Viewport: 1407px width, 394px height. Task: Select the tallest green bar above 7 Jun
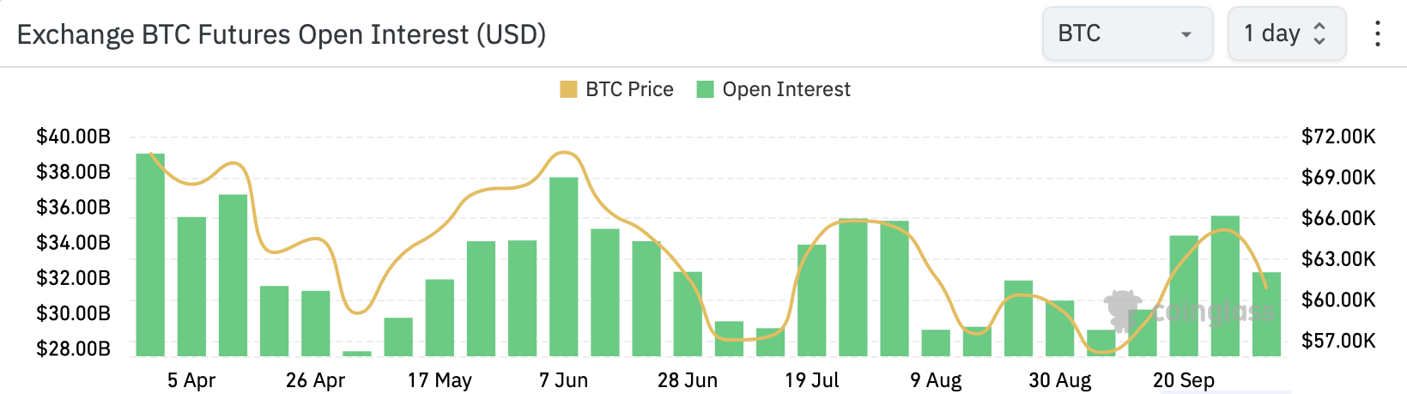coord(564,266)
